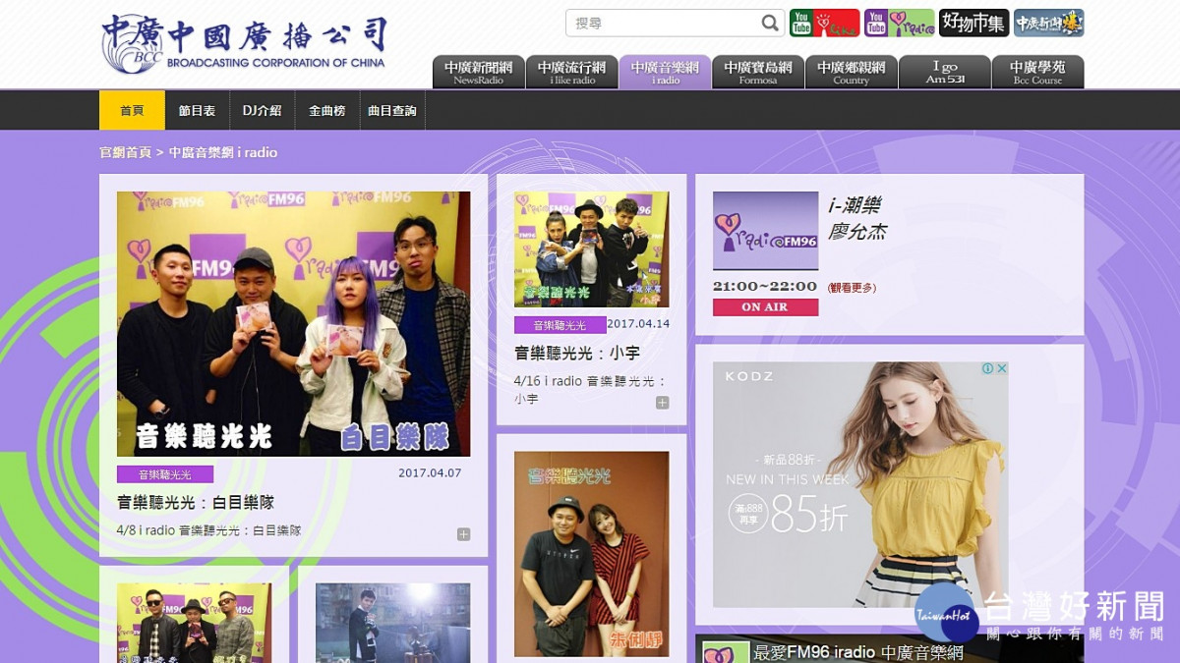The image size is (1180, 663).
Task: Expand the 小宇 article plus icon
Action: 663,403
